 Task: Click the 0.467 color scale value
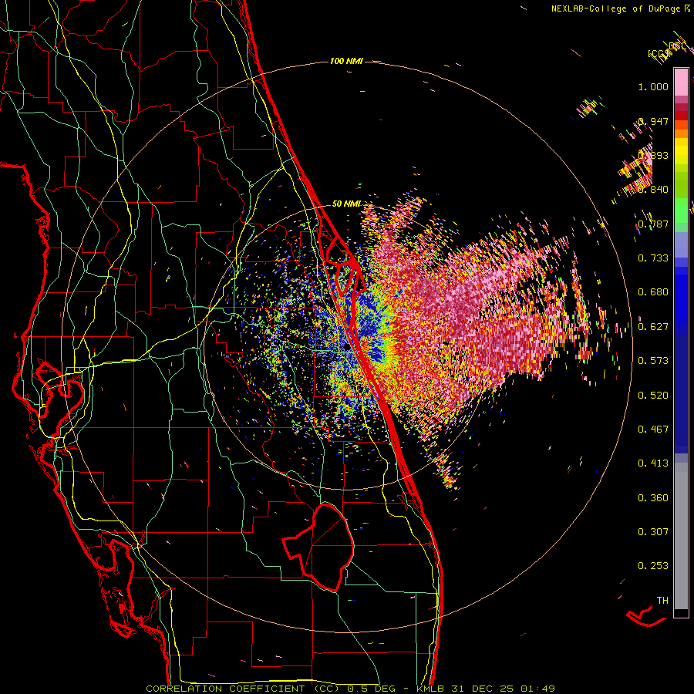click(653, 430)
